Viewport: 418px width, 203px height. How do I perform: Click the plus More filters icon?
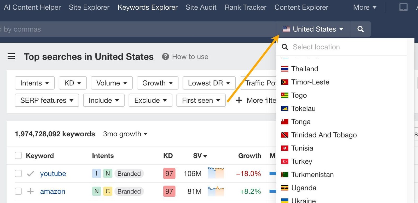[x=239, y=100]
